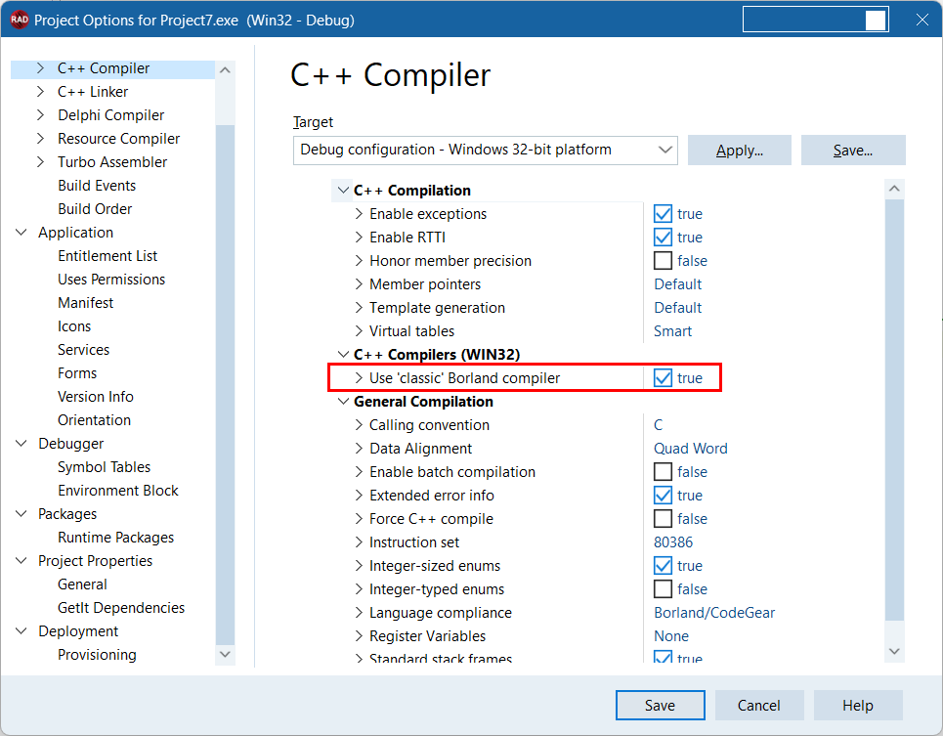943x736 pixels.
Task: Close the Project Options dialog window
Action: (x=921, y=21)
